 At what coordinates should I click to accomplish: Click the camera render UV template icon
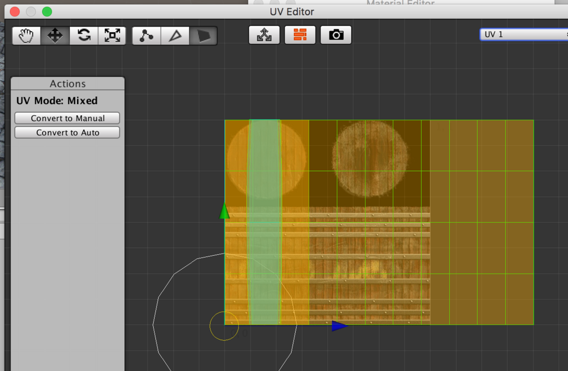pos(336,35)
